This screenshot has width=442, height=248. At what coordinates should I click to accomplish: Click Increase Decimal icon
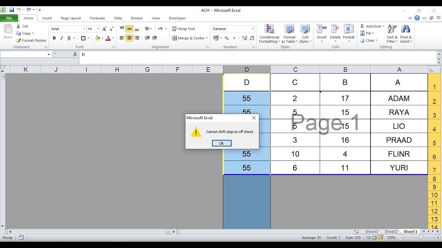point(244,38)
